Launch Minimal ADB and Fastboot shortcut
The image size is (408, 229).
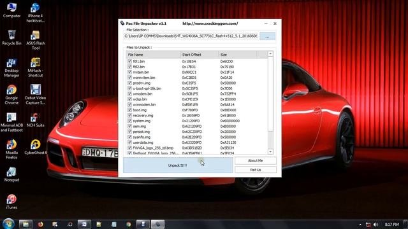11,122
